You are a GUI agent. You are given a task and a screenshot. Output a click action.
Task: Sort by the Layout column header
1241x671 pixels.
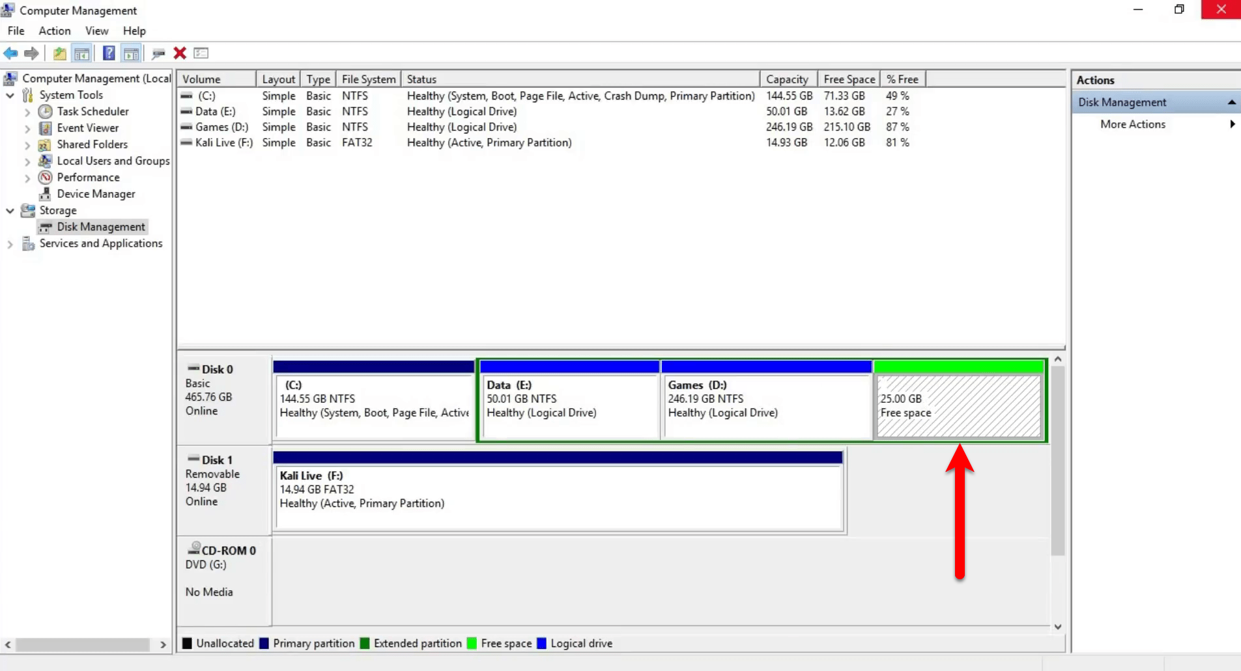point(278,79)
